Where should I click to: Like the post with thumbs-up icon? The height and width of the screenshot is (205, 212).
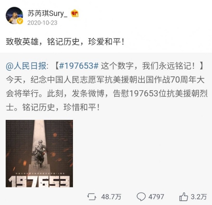[184, 197]
